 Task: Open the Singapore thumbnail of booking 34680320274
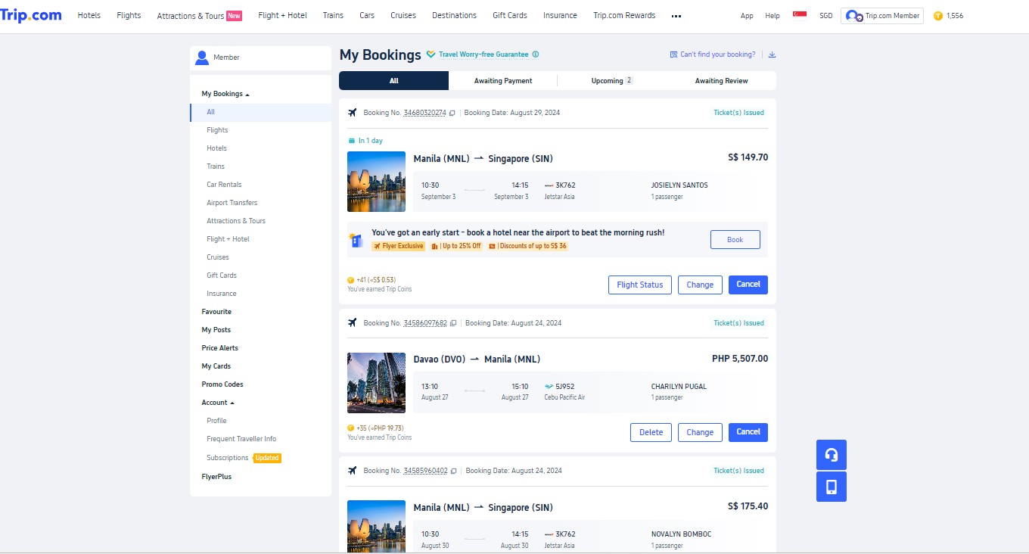[x=376, y=182]
